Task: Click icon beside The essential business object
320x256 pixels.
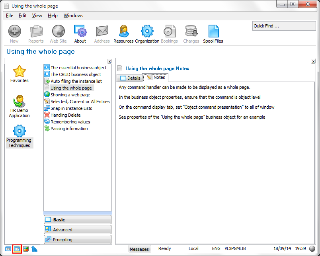Action: (x=47, y=67)
